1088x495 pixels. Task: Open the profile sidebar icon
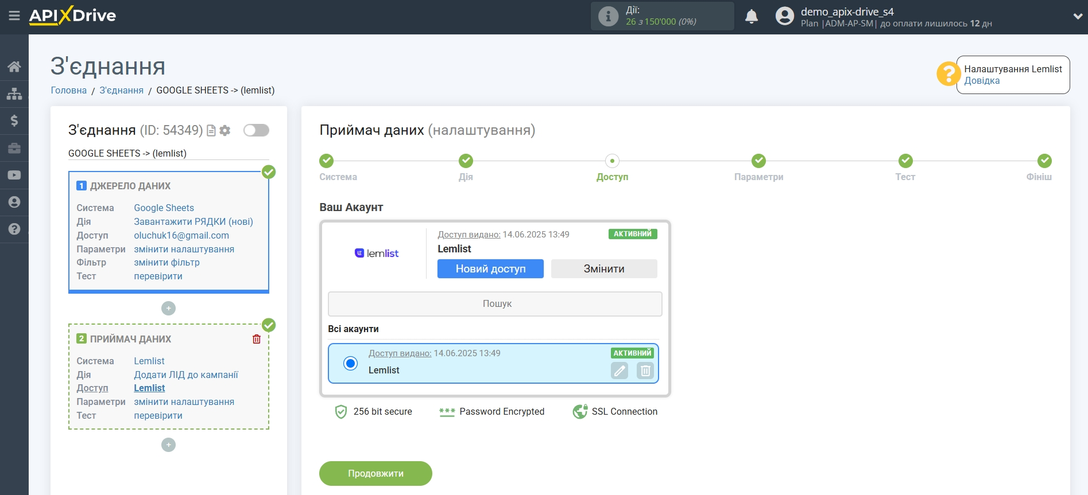[x=14, y=202]
